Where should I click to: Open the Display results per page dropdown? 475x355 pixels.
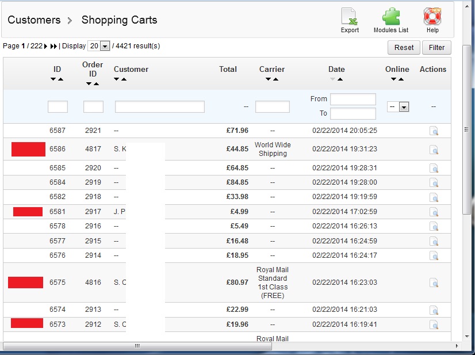tap(105, 46)
